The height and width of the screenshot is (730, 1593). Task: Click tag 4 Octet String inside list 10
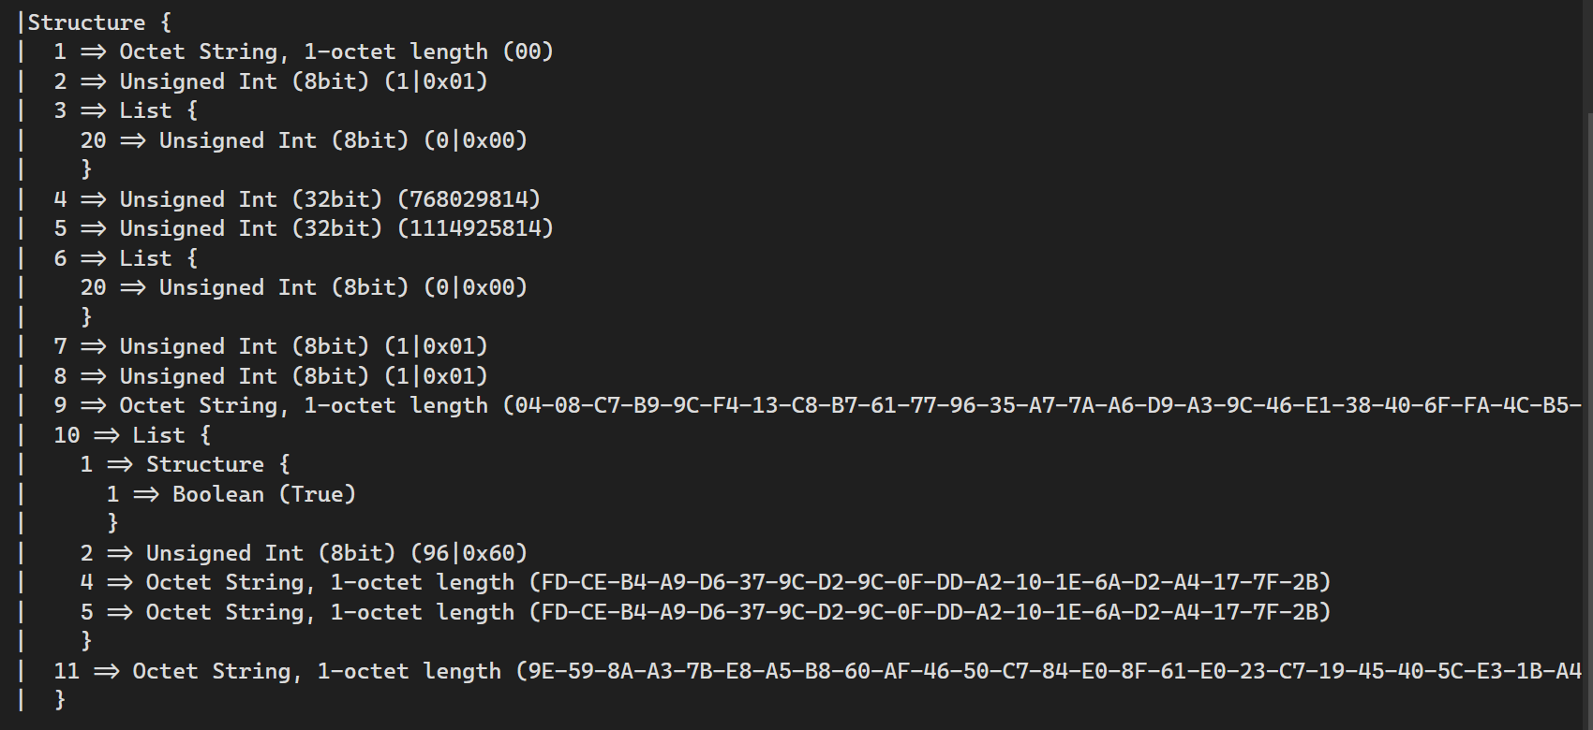click(x=705, y=582)
